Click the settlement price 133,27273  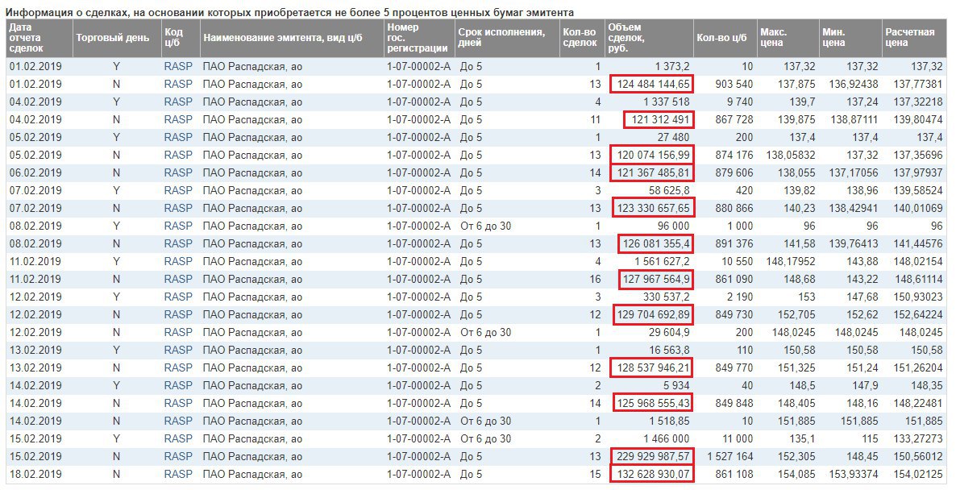917,438
